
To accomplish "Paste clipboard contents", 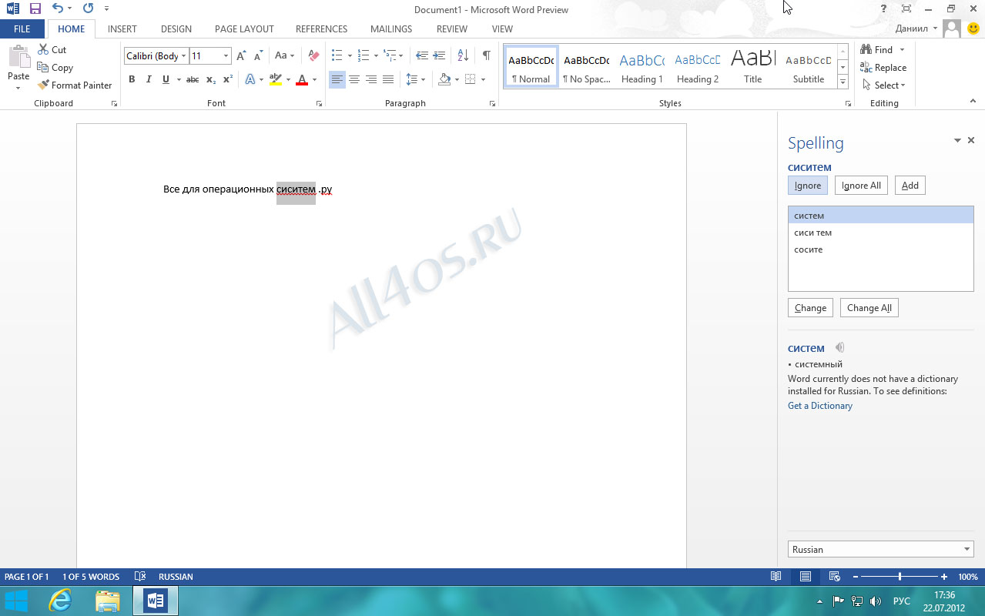I will (18, 68).
